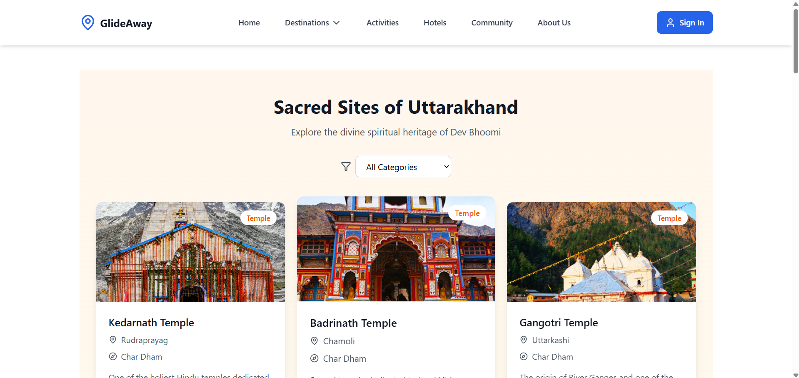Click the location pin icon beside Uttarkashi
Image resolution: width=799 pixels, height=378 pixels.
tap(524, 340)
